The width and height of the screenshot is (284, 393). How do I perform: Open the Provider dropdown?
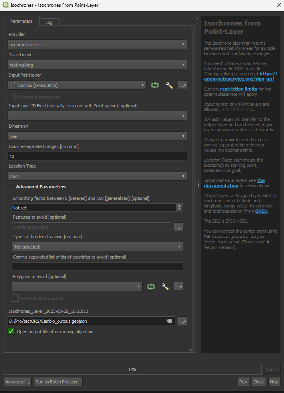97,44
